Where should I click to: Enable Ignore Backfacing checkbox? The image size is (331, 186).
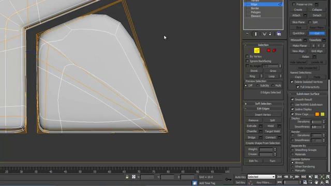pos(247,61)
